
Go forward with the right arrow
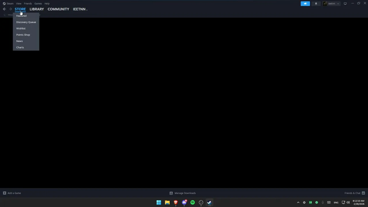10,9
